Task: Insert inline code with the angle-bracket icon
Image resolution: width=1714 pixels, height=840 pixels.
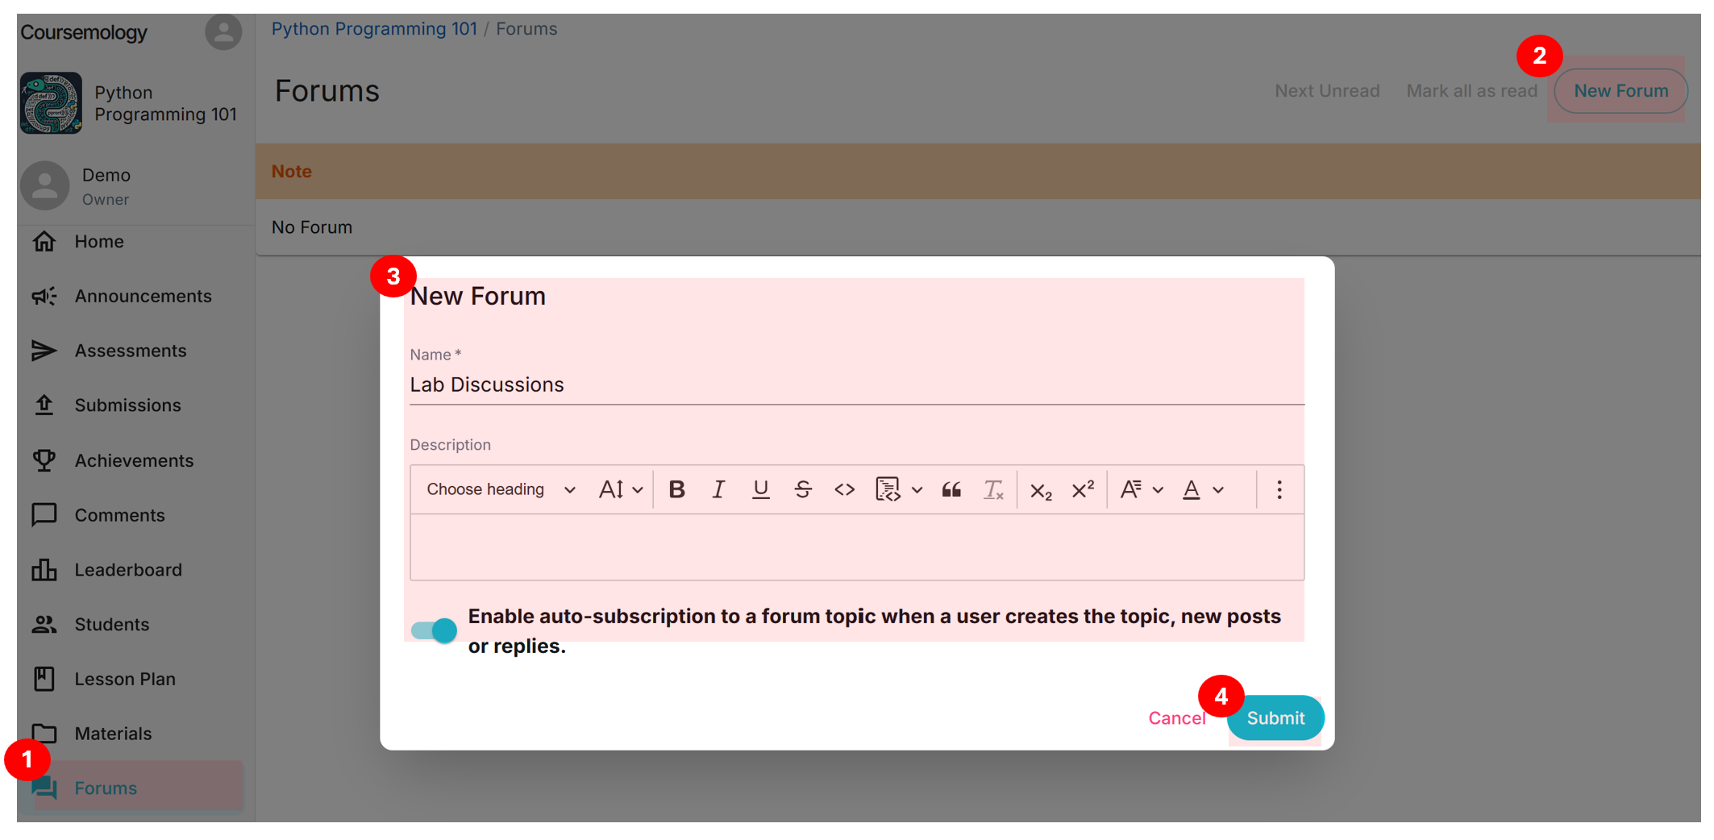Action: click(x=844, y=489)
